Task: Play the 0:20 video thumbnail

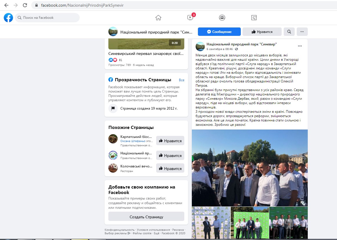Action: click(x=146, y=44)
